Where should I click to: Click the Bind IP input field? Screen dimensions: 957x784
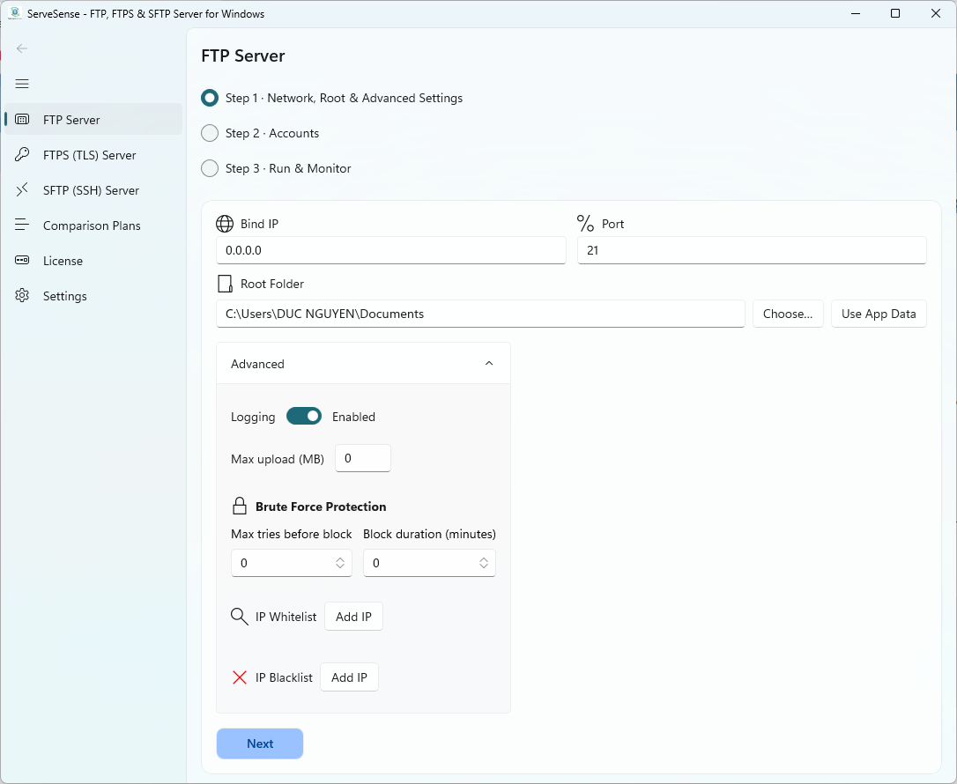pyautogui.click(x=391, y=250)
